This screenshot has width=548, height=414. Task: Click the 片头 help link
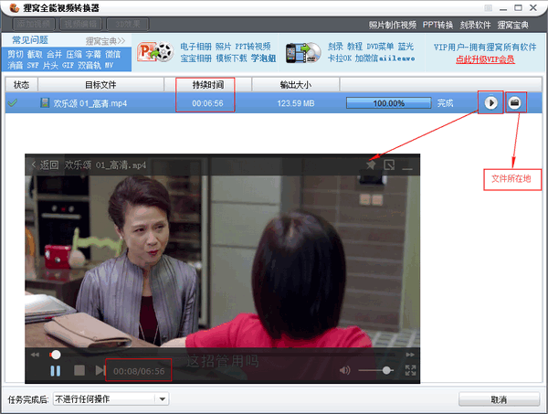pos(50,65)
